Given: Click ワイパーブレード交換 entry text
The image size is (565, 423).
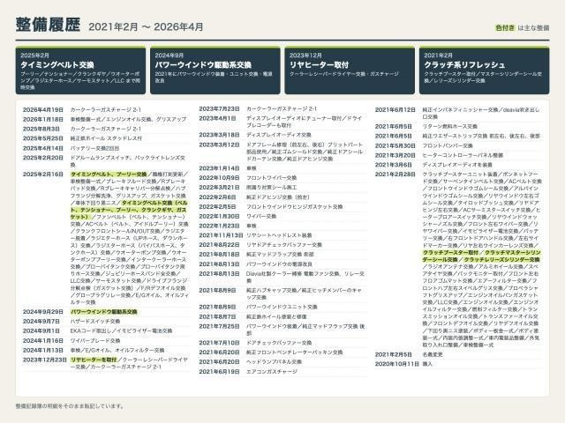Looking at the screenshot, I should [x=95, y=341].
